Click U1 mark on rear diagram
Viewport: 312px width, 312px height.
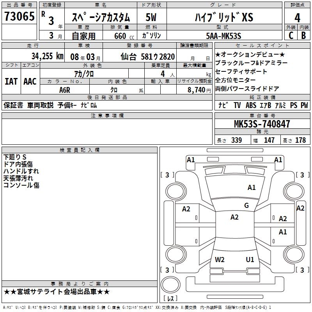click(x=250, y=260)
